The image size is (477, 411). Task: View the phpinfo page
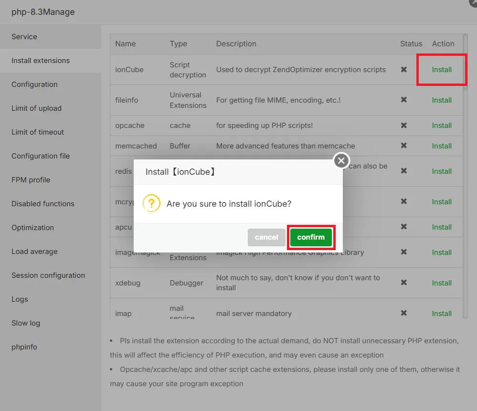[24, 347]
